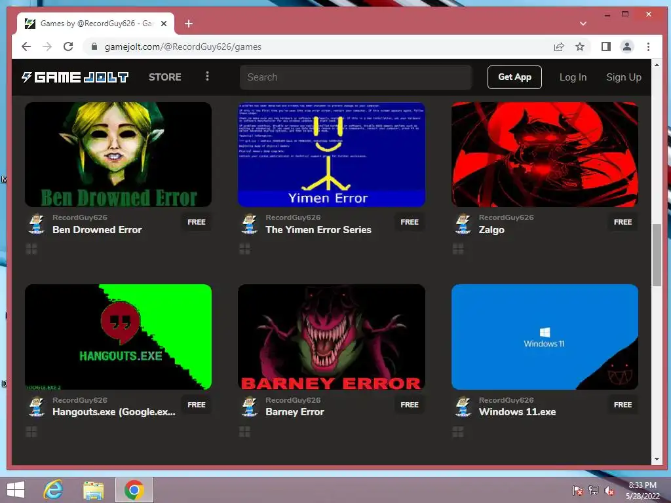Focus the Game Jolt Search field
The height and width of the screenshot is (503, 671).
356,77
